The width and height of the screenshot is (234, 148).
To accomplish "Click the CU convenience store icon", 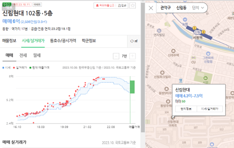I will [x=194, y=58].
